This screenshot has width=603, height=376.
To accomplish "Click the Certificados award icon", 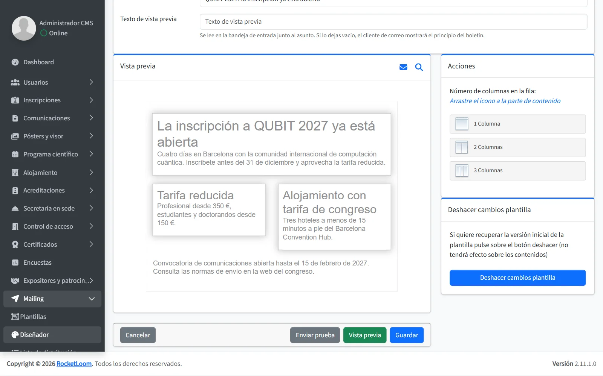I will click(15, 245).
